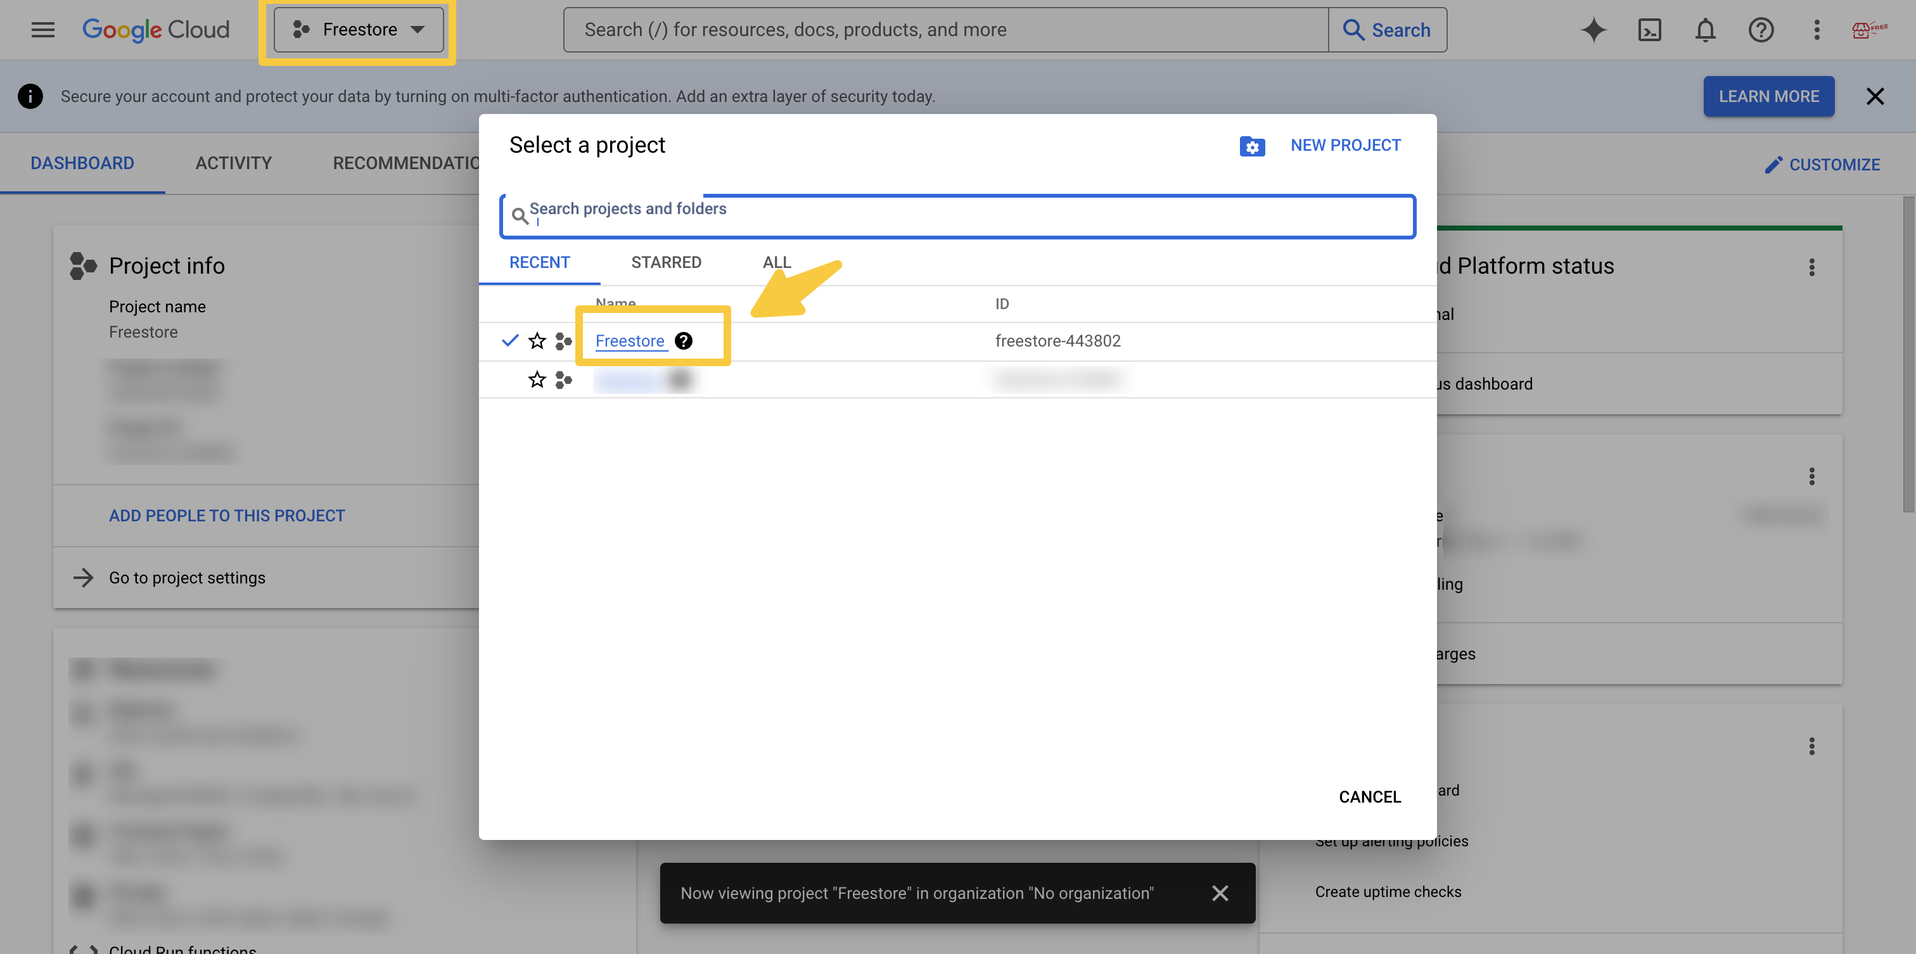
Task: Click the Project name value Freestore
Action: 143,333
